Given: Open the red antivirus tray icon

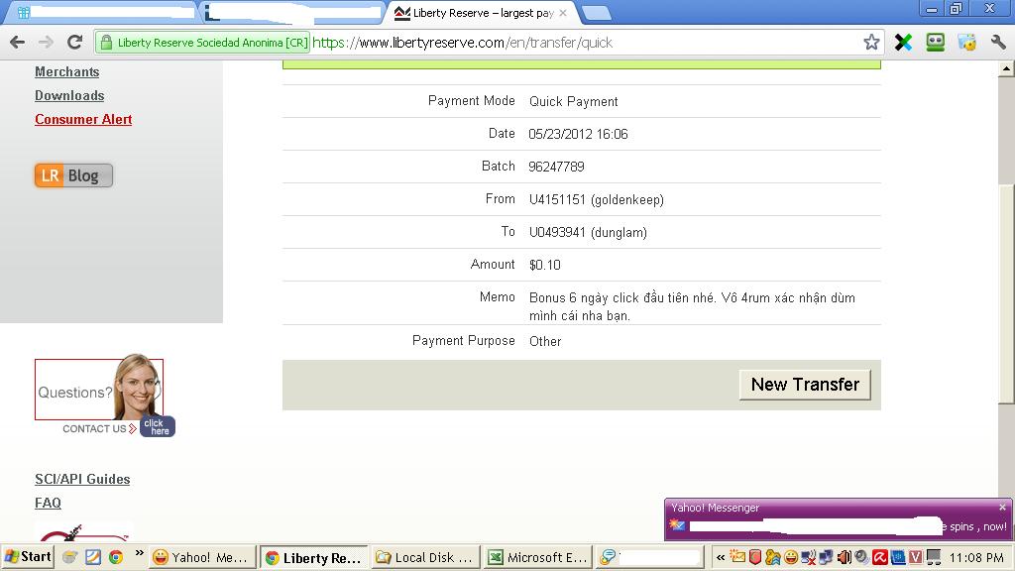Looking at the screenshot, I should click(x=880, y=557).
